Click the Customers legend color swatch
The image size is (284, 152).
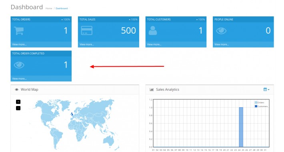[256, 106]
